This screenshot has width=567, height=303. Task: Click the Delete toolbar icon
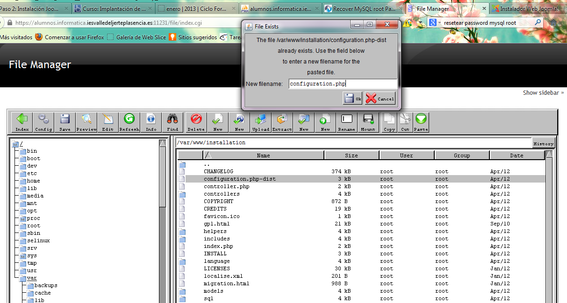click(x=196, y=122)
